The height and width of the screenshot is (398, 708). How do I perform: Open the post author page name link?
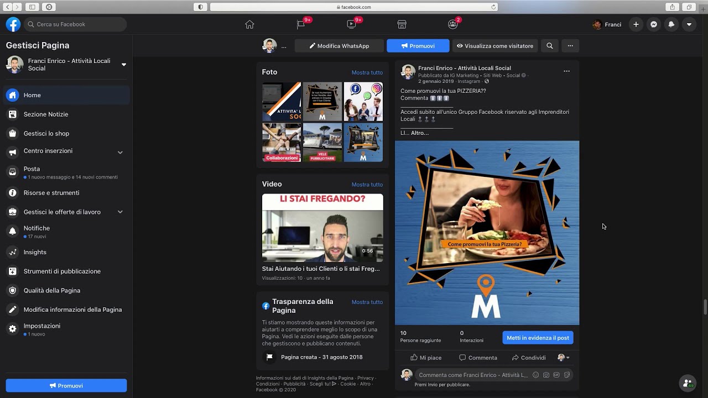[x=465, y=68]
